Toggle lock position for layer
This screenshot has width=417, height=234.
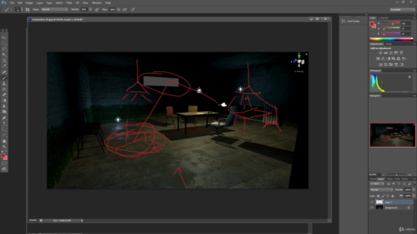(x=388, y=196)
